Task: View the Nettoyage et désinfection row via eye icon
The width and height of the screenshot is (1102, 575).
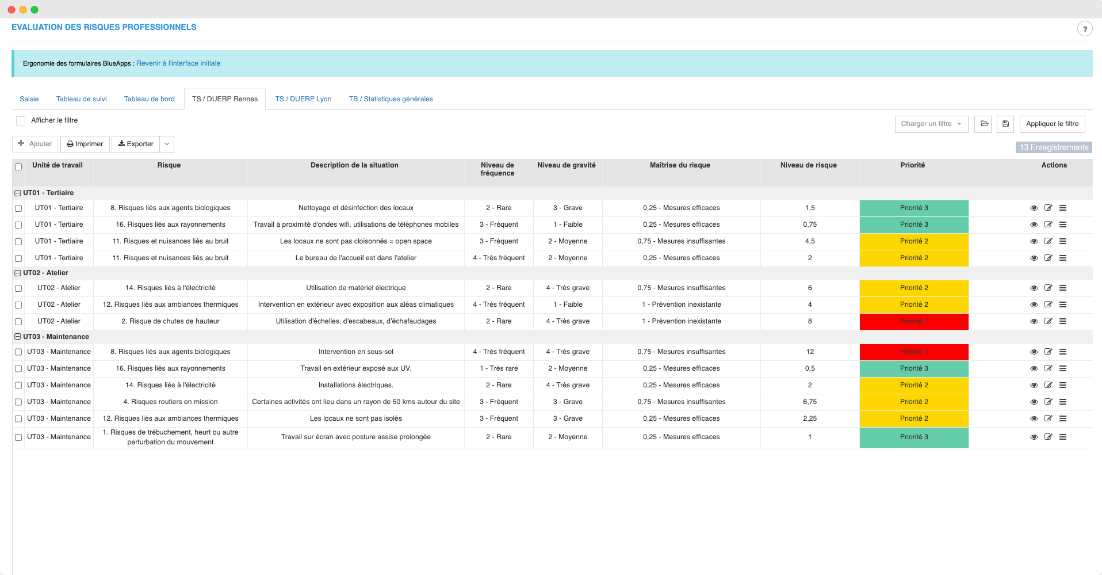Action: (x=1034, y=208)
